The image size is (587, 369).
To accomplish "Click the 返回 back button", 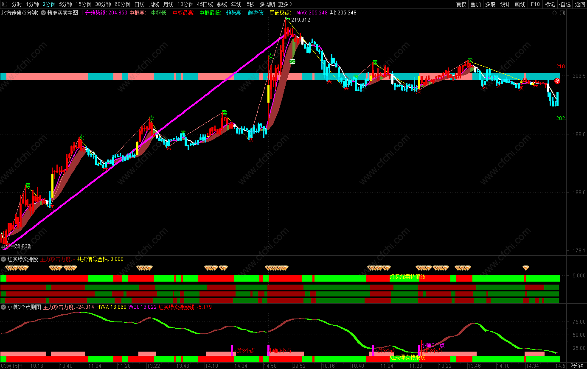I will pyautogui.click(x=580, y=4).
